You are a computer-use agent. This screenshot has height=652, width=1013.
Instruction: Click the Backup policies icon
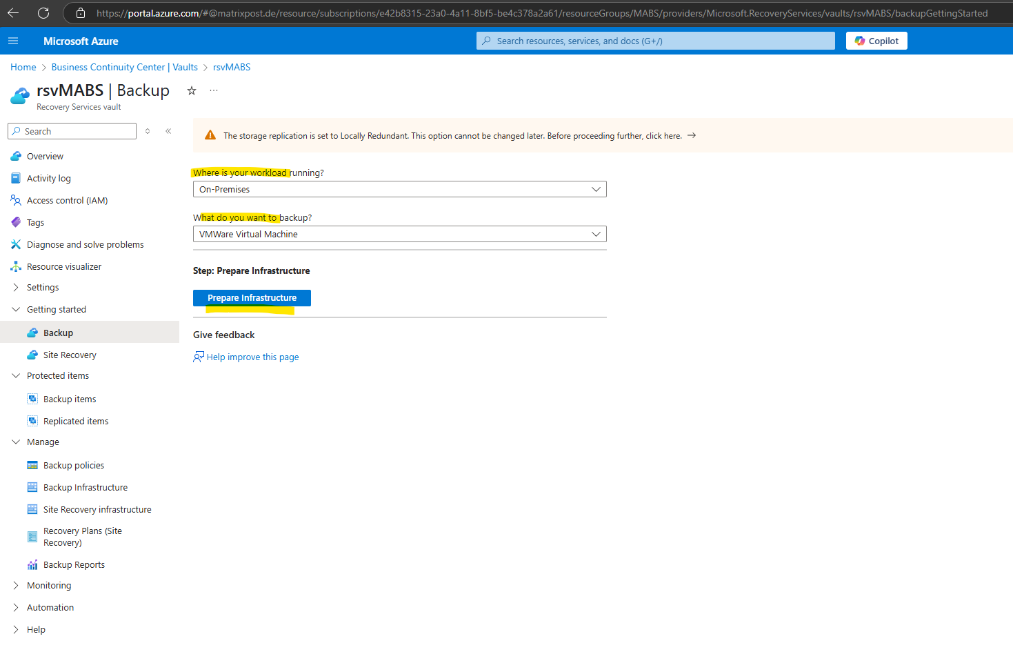click(32, 465)
